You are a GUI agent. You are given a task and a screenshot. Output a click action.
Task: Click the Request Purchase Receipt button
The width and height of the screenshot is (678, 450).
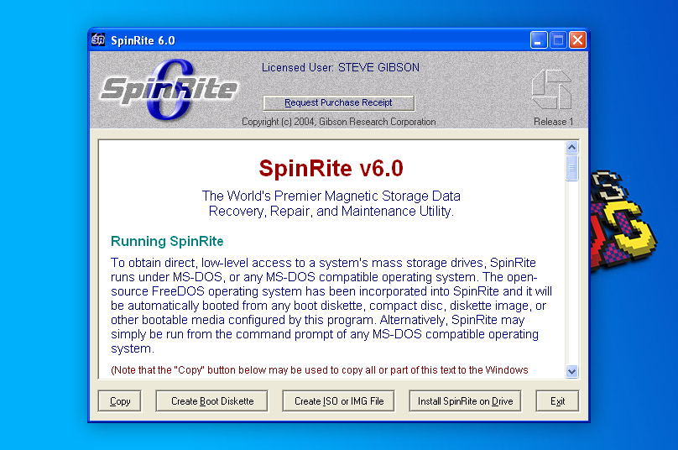pyautogui.click(x=338, y=103)
